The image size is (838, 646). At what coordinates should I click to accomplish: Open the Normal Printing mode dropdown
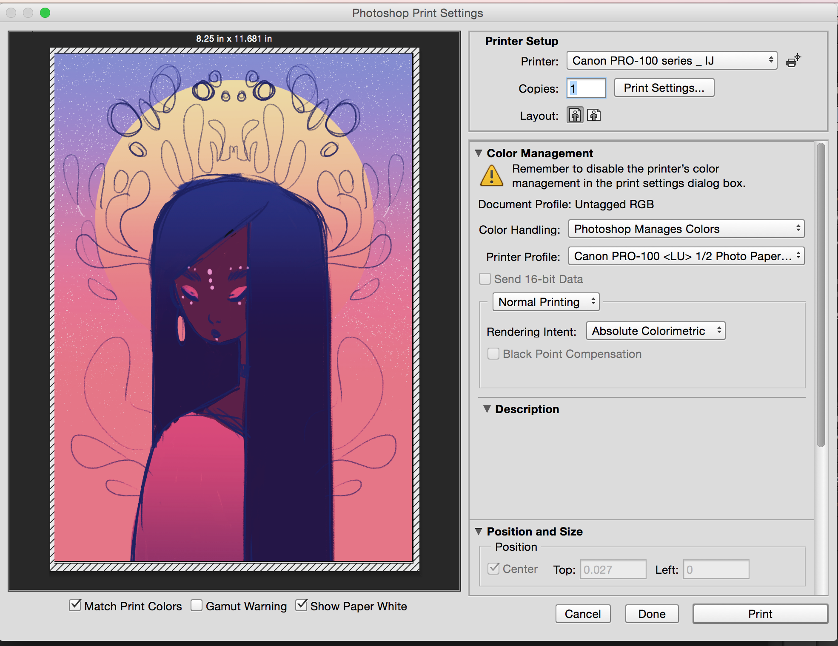point(545,302)
